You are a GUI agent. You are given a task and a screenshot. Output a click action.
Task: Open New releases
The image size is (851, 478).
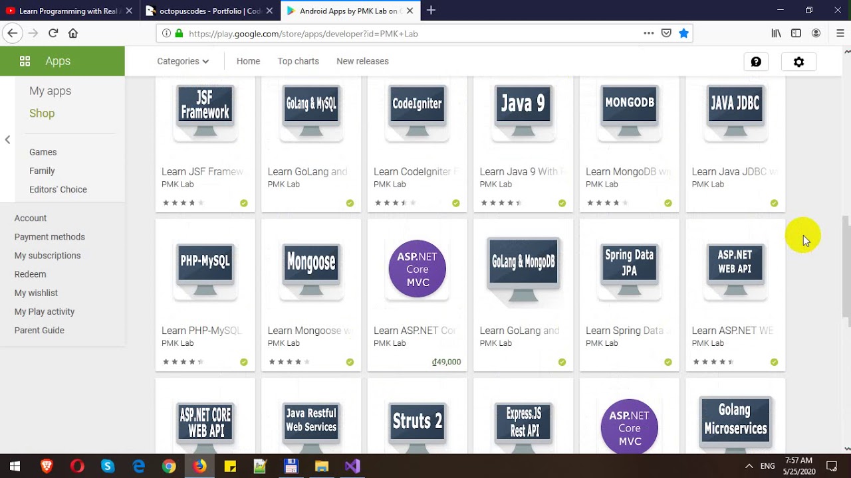click(362, 61)
